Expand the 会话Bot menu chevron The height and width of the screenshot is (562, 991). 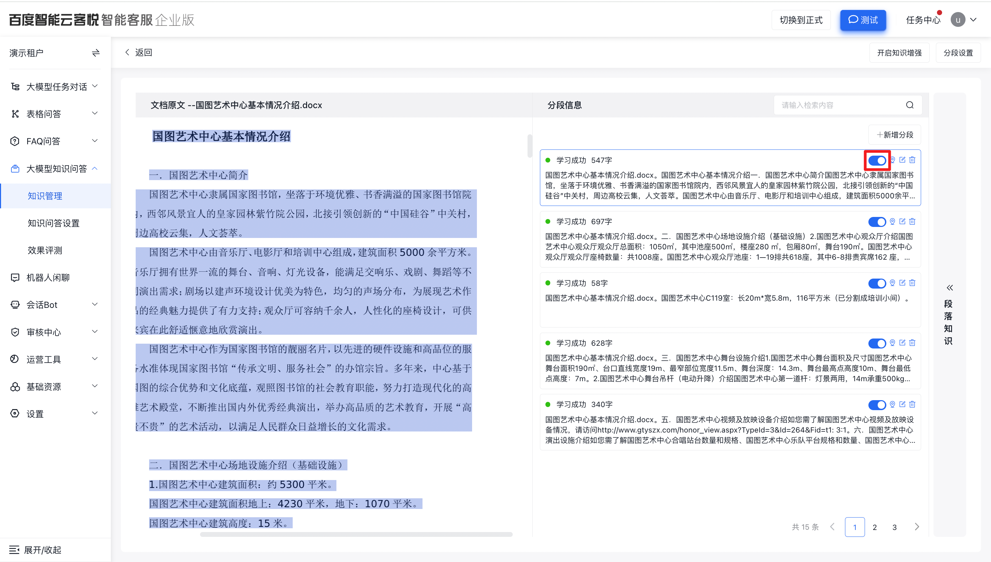[95, 304]
